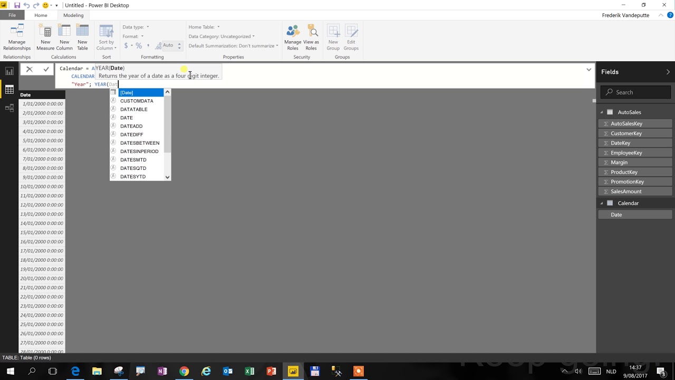Select SalesAmount field in AutoSales
Image resolution: width=675 pixels, height=380 pixels.
pos(635,192)
